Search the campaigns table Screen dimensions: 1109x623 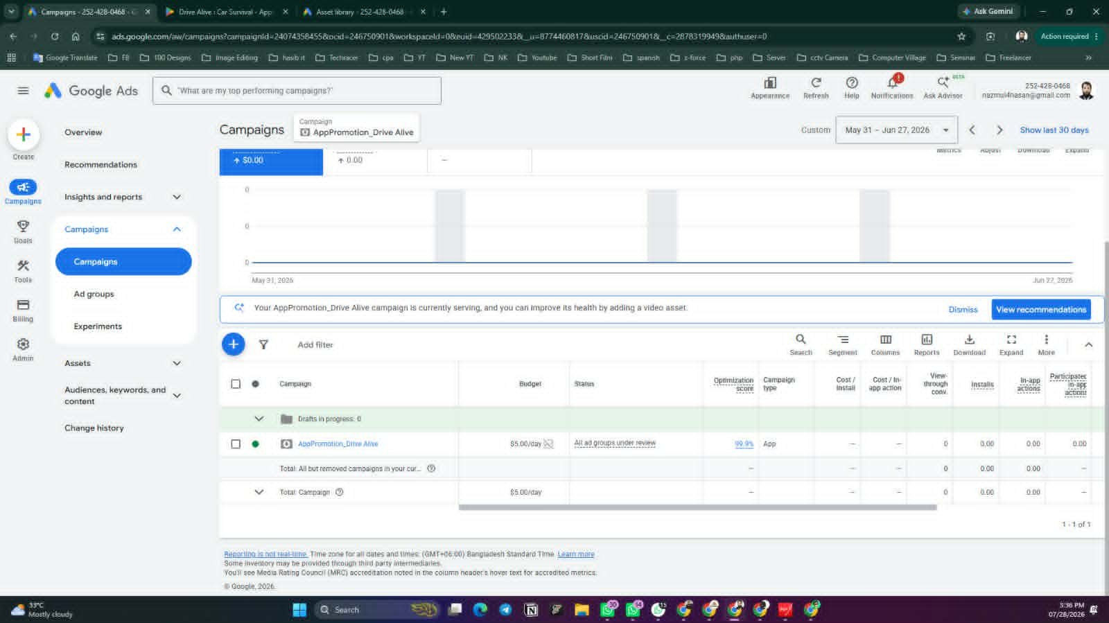point(801,344)
